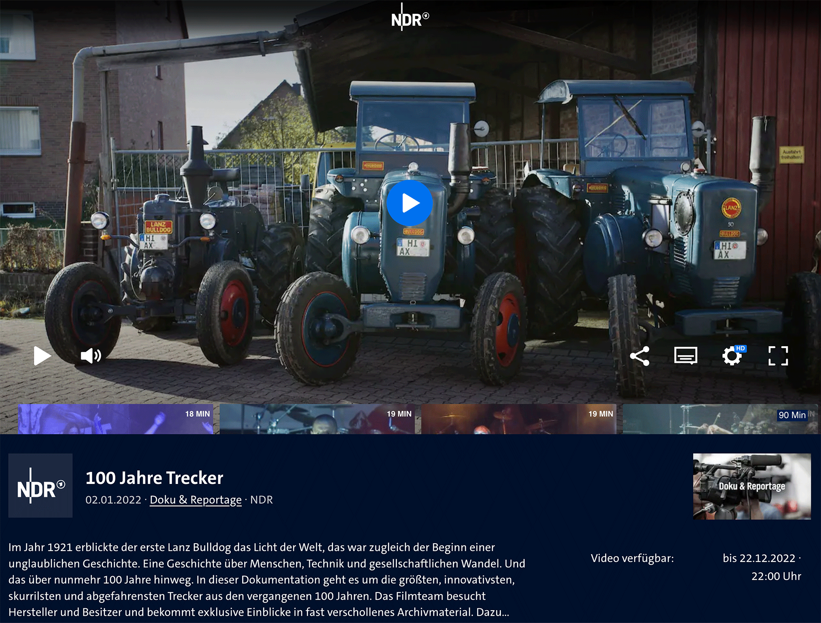
Task: Open the Doku & Reportage image card
Action: pos(752,486)
